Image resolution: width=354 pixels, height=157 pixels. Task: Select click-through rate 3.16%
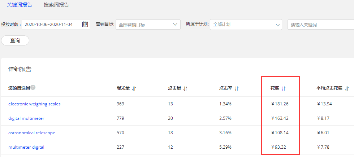tap(225, 133)
